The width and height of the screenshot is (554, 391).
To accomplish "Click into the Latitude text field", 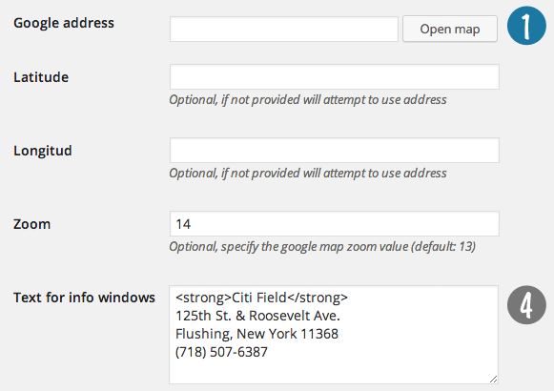I will (335, 76).
